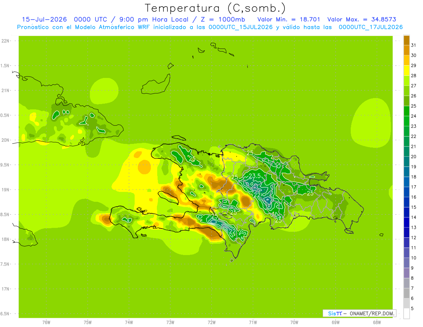Image resolution: width=423 pixels, height=327 pixels.
Task: Click the '70W' longitude axis label
Action: tap(294, 322)
